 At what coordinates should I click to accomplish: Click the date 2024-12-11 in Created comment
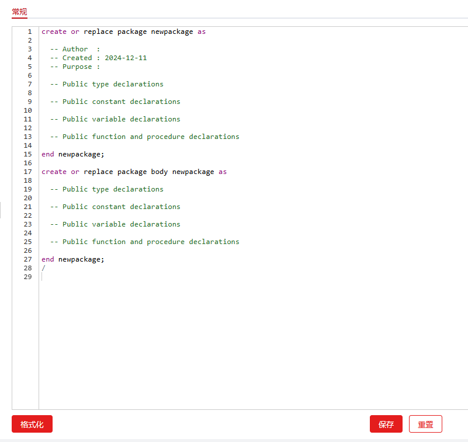click(126, 58)
